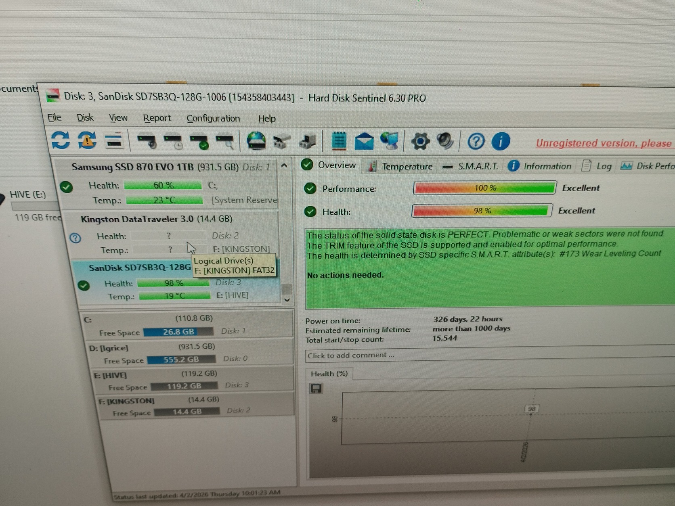Click the C: 26.8 GB free space bar
This screenshot has height=506, width=675.
[x=178, y=332]
